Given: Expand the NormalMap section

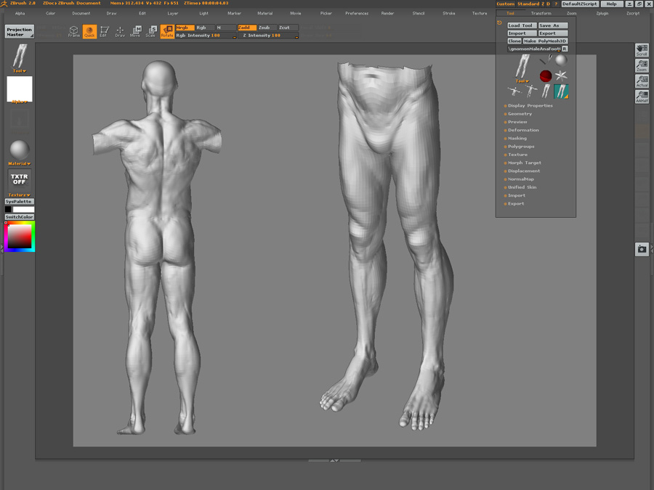Looking at the screenshot, I should pyautogui.click(x=520, y=179).
